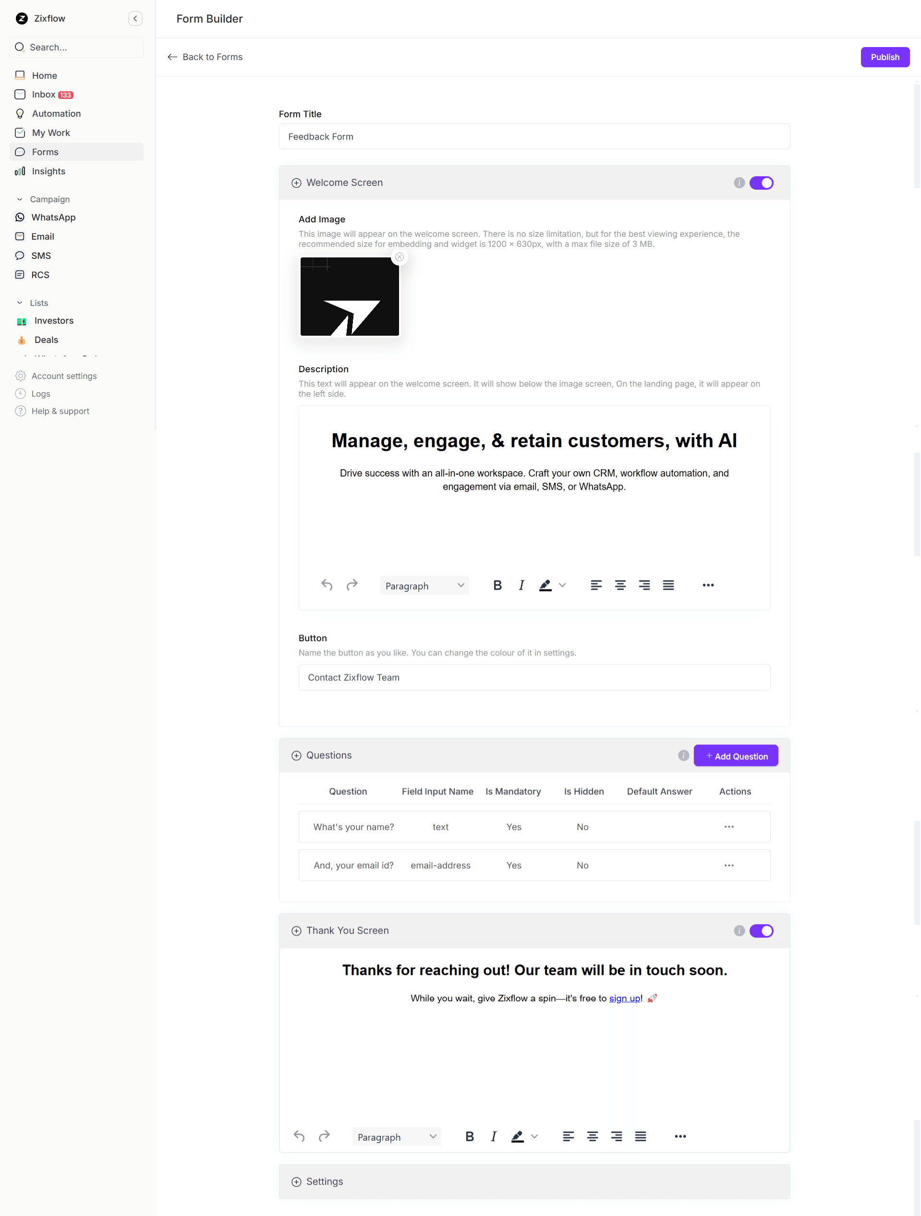Image resolution: width=921 pixels, height=1216 pixels.
Task: Expand the Settings section
Action: (297, 1181)
